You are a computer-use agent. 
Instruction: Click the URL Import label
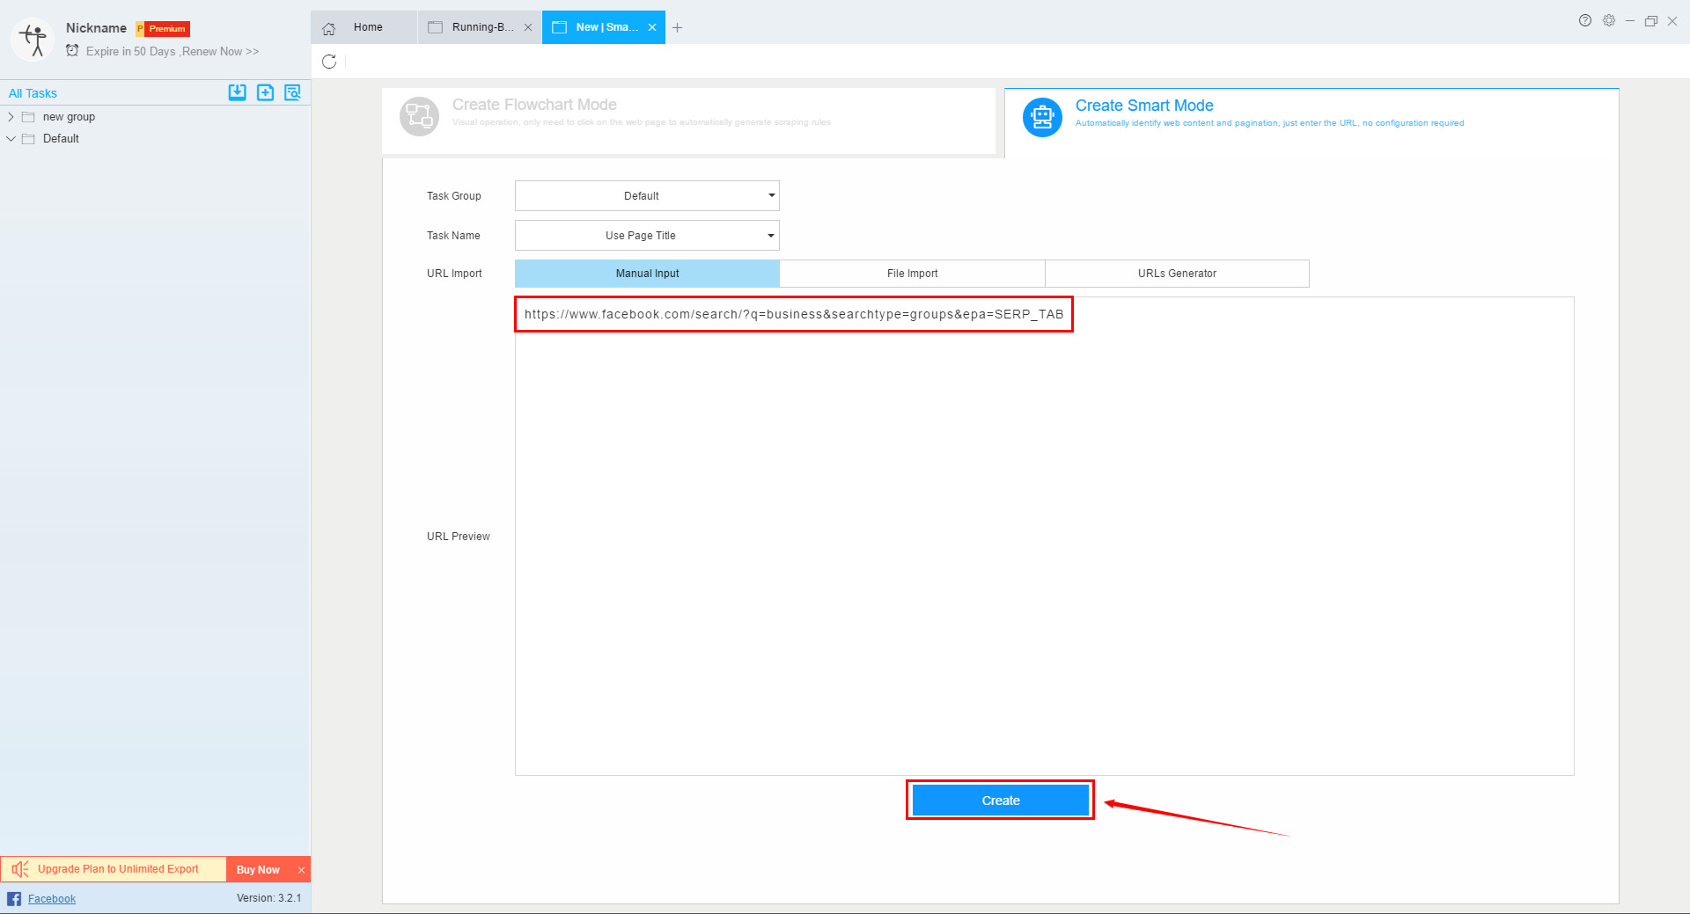pos(454,274)
